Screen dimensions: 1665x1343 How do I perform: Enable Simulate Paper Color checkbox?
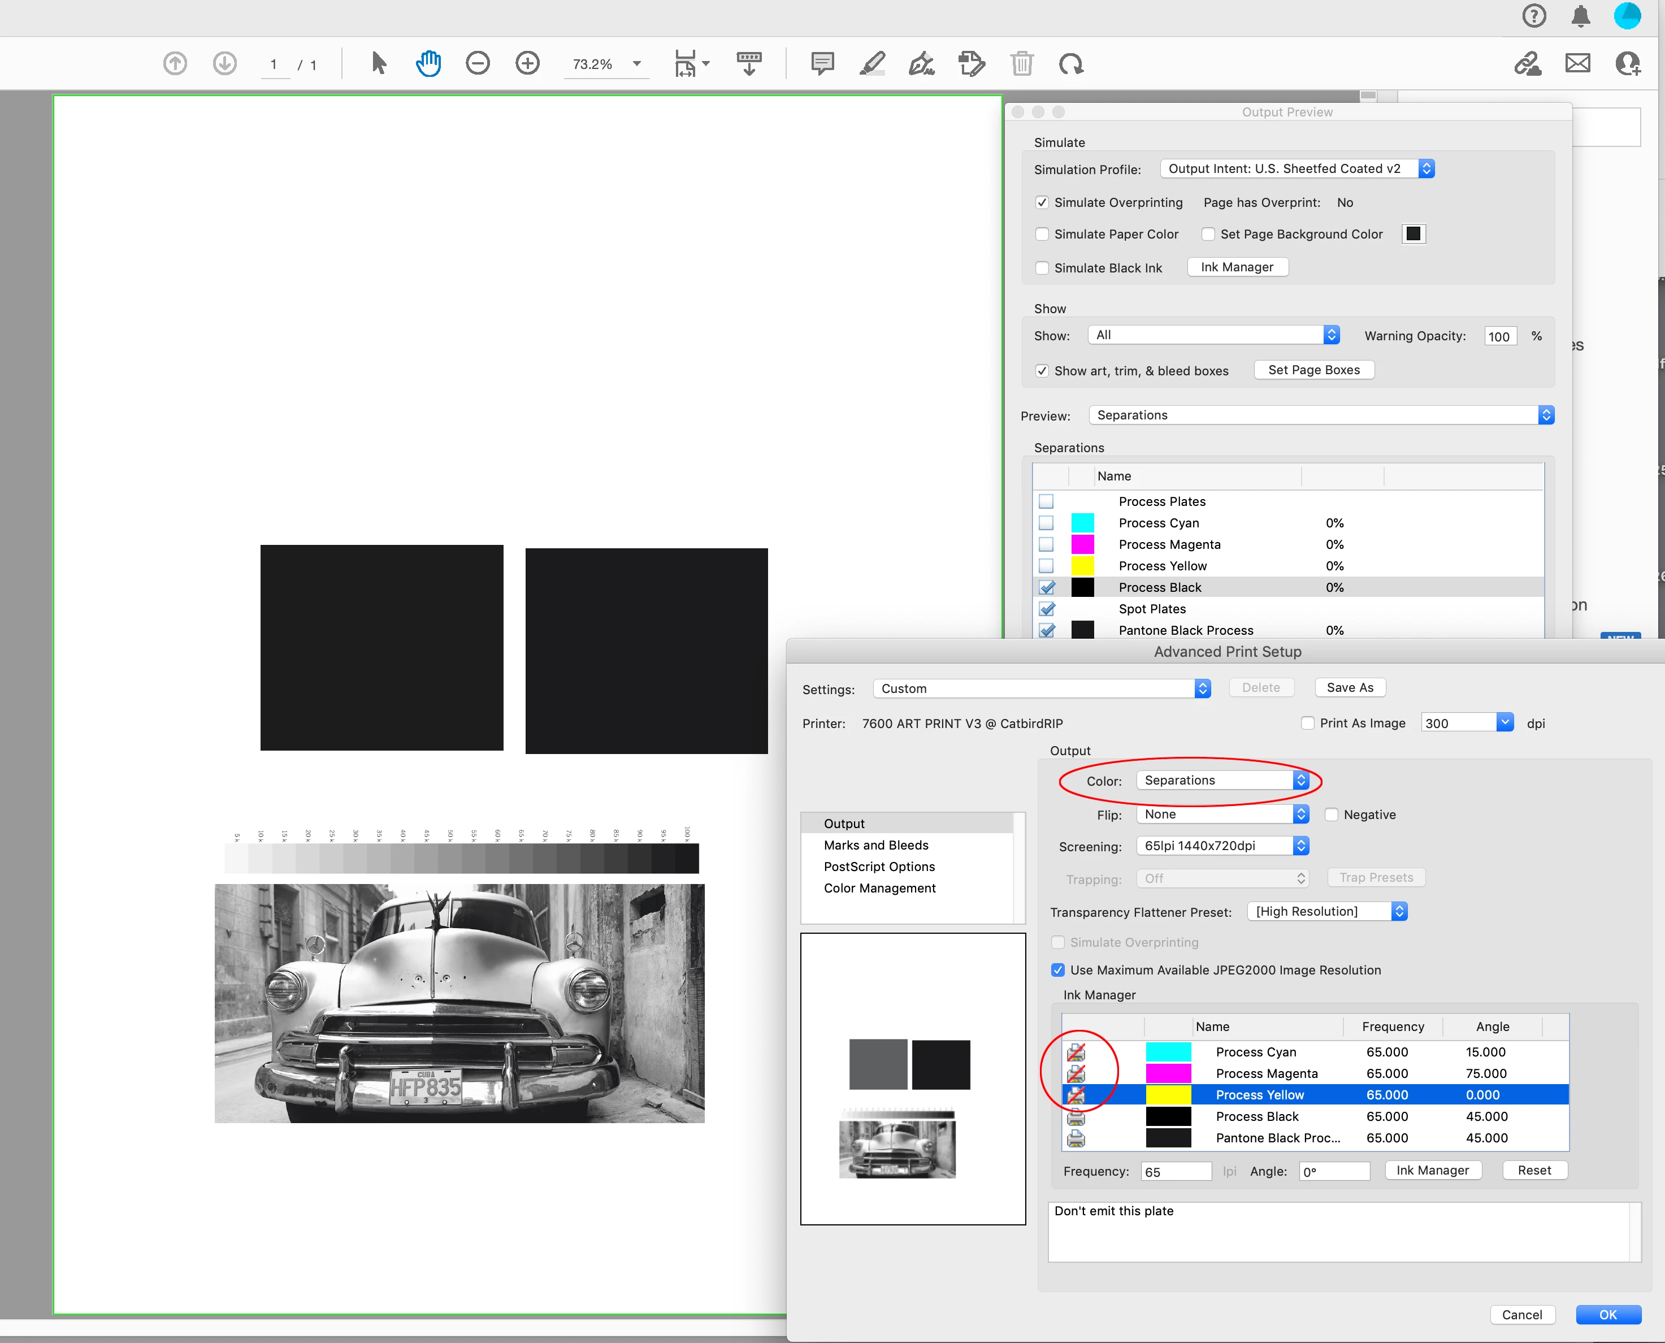click(x=1042, y=235)
